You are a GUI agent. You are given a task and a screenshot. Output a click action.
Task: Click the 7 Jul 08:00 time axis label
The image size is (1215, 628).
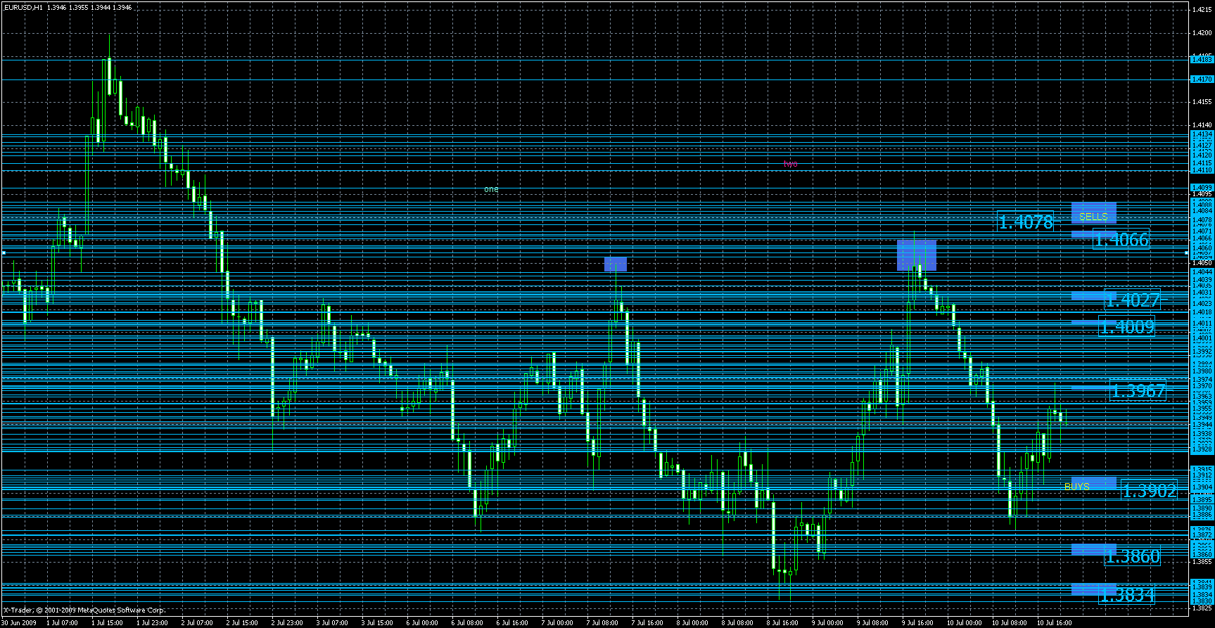[602, 622]
